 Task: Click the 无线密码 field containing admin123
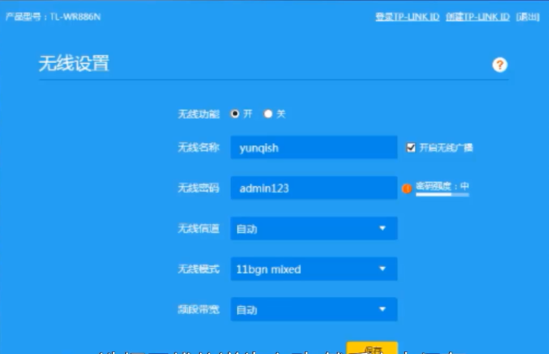click(314, 188)
